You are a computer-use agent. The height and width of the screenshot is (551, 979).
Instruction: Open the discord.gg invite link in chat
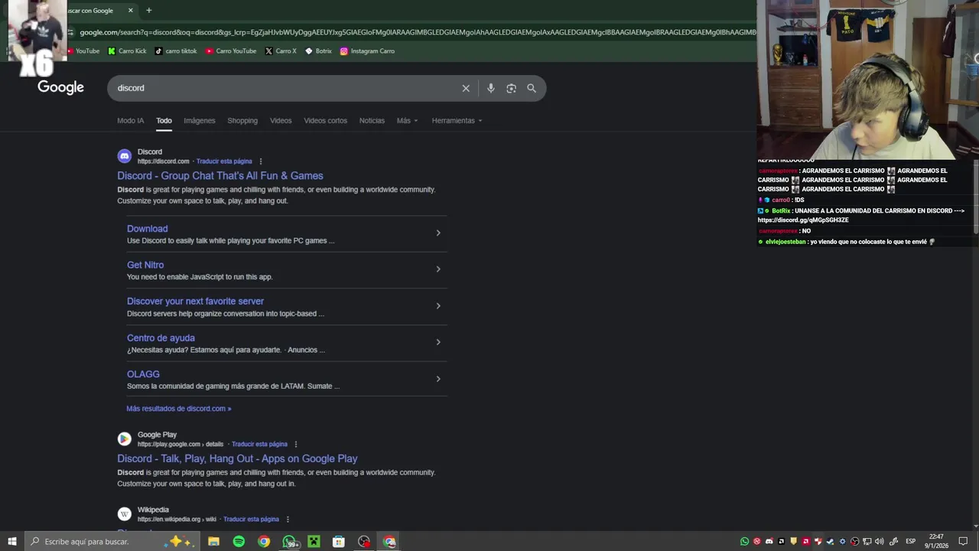[x=803, y=220]
